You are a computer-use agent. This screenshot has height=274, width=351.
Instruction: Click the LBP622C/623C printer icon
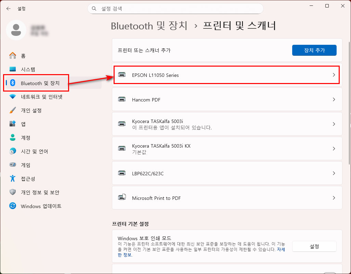(x=122, y=173)
